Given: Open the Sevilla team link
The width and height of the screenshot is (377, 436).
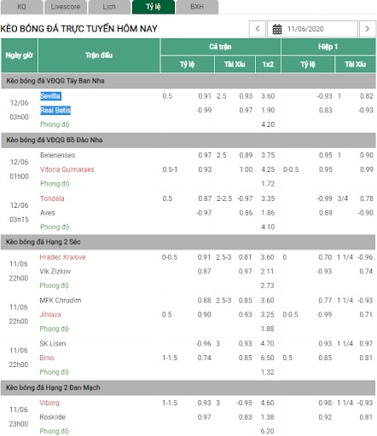Looking at the screenshot, I should [x=50, y=96].
